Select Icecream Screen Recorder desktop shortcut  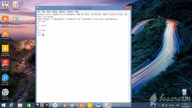click(5, 21)
